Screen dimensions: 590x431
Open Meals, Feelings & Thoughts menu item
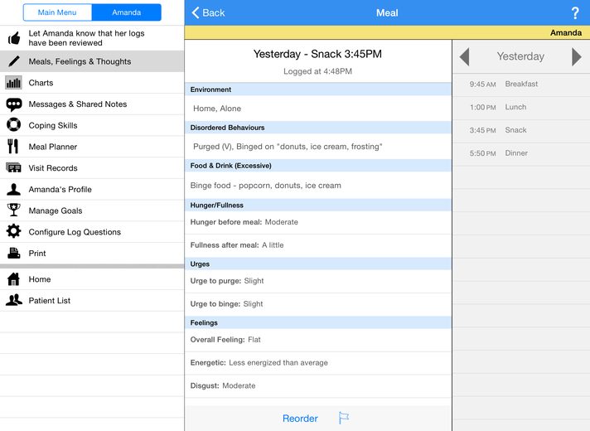[x=92, y=61]
